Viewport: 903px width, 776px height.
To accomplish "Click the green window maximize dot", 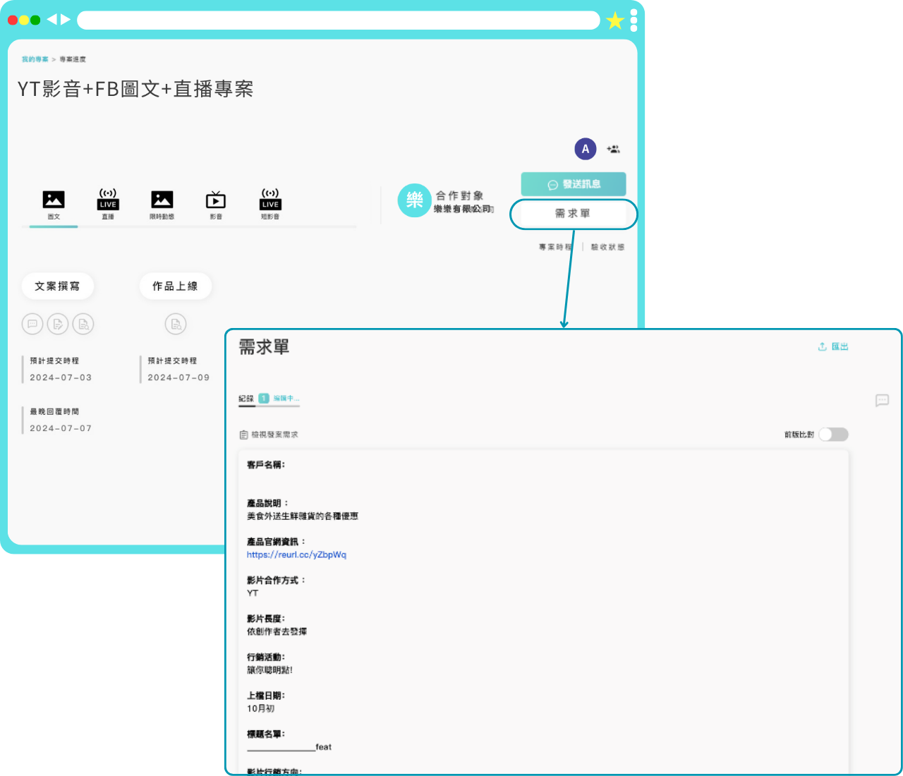I will tap(35, 20).
